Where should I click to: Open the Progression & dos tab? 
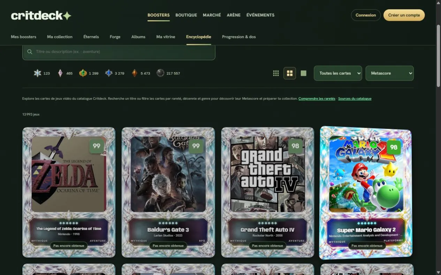click(239, 37)
